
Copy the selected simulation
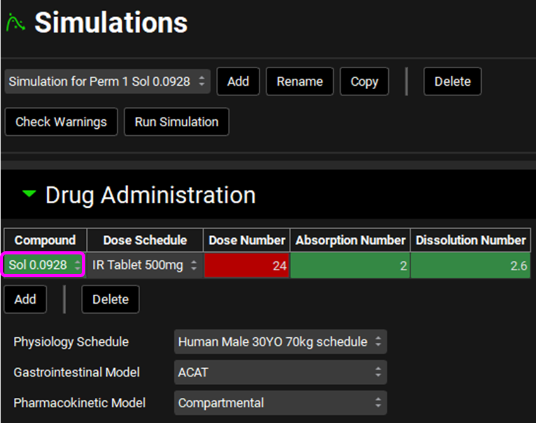(x=364, y=81)
